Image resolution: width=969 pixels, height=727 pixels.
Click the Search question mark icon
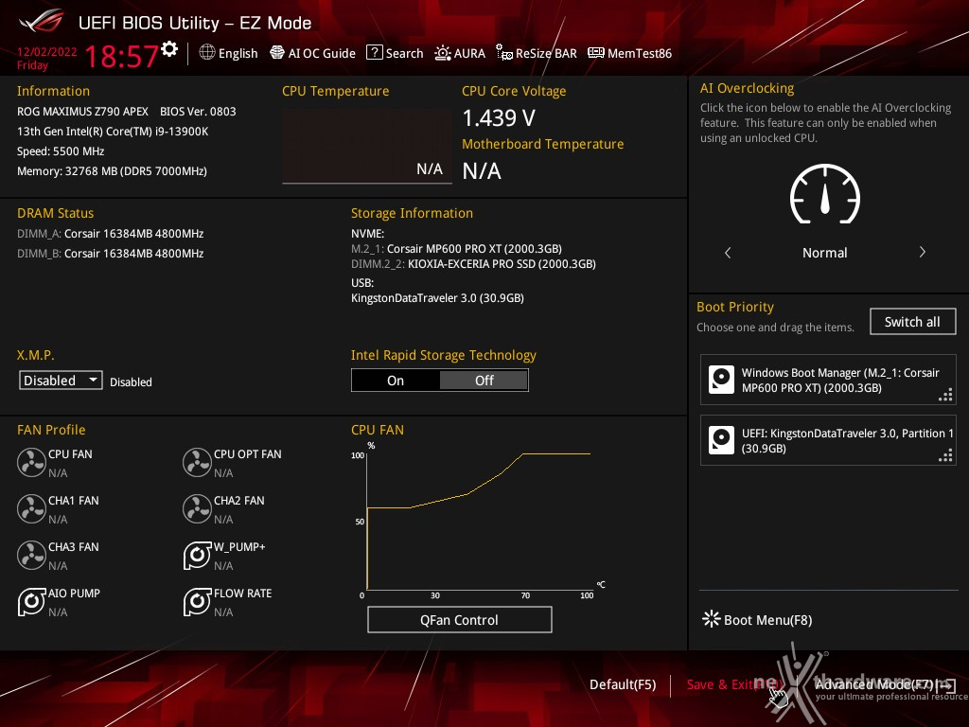point(375,53)
